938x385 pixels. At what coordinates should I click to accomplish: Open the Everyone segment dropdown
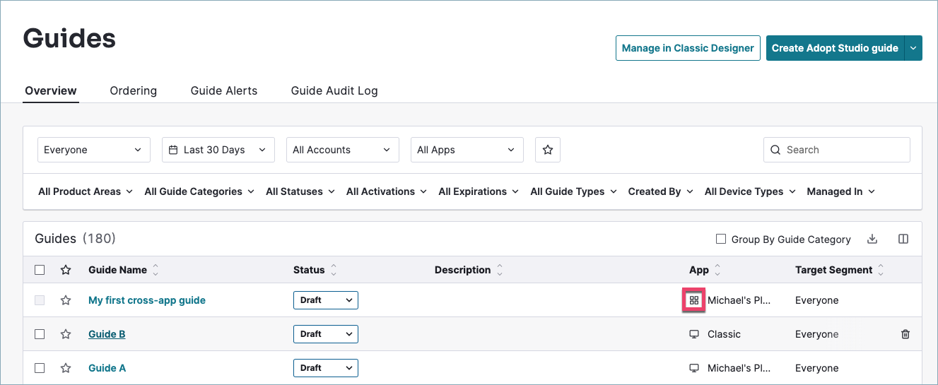pyautogui.click(x=93, y=150)
